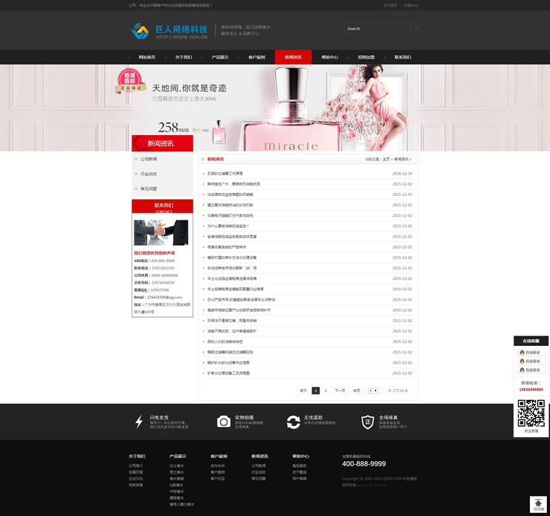Screen dimensions: 550x516
Task: Select 新闻资讯 in the top navigation
Action: pyautogui.click(x=293, y=57)
